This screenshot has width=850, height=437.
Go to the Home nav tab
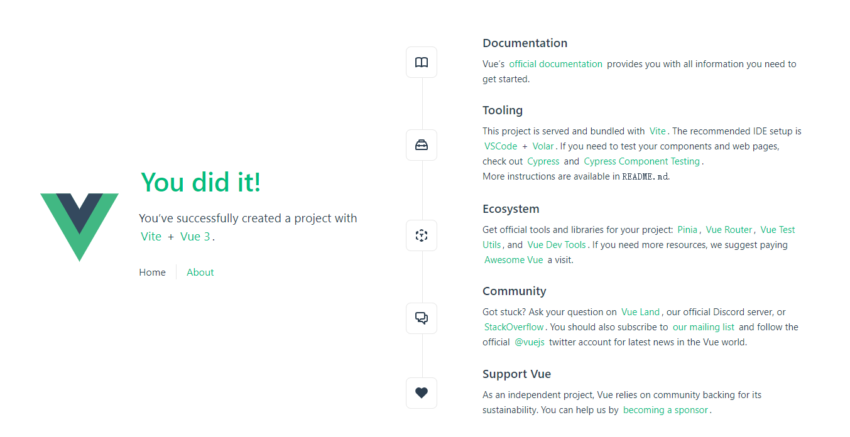coord(153,272)
